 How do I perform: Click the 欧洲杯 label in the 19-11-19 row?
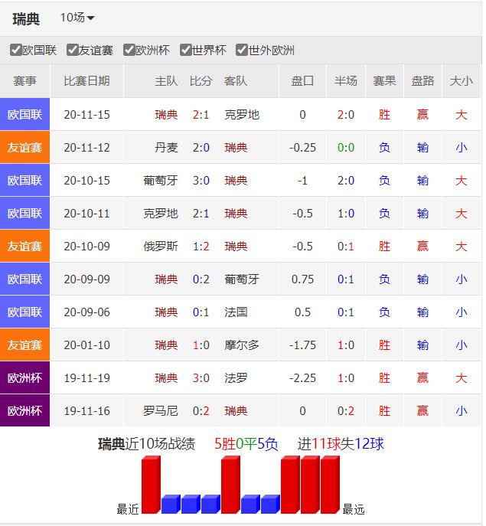pos(25,378)
